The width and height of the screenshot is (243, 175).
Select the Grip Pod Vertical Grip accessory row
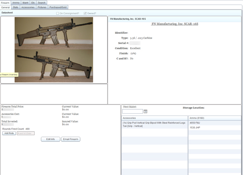[155, 125]
